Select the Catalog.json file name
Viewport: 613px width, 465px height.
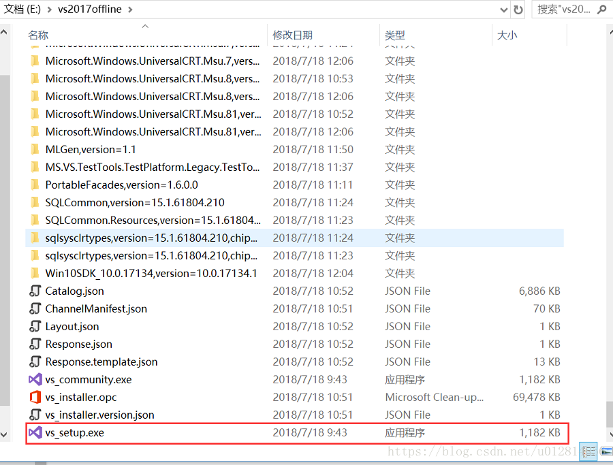(75, 291)
